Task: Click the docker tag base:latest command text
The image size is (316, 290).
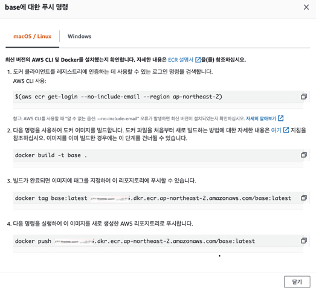Action: [153, 198]
